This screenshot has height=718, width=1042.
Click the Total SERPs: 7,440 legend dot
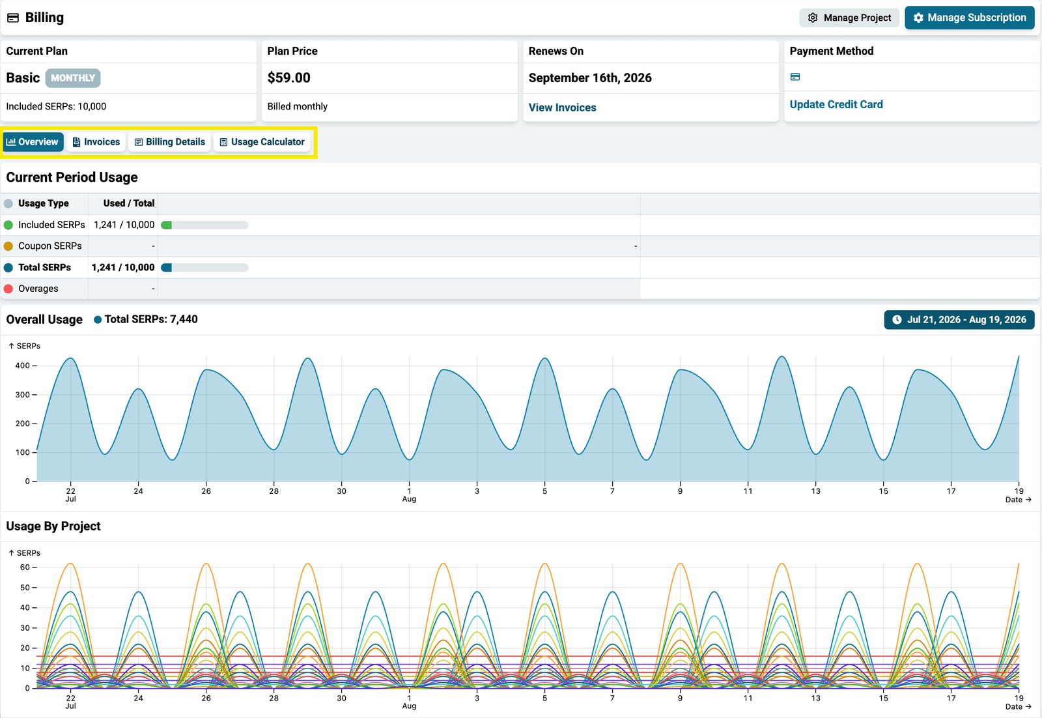(x=98, y=320)
